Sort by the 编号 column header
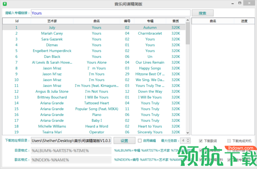This screenshot has height=169, width=257. click(127, 21)
